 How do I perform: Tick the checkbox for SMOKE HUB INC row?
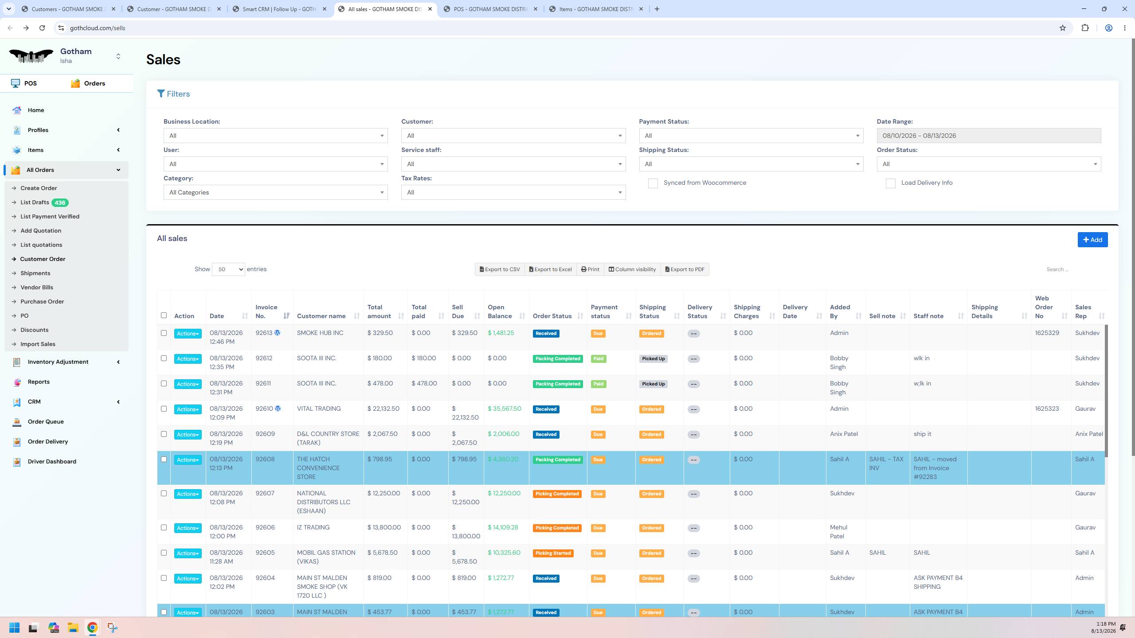click(x=164, y=333)
